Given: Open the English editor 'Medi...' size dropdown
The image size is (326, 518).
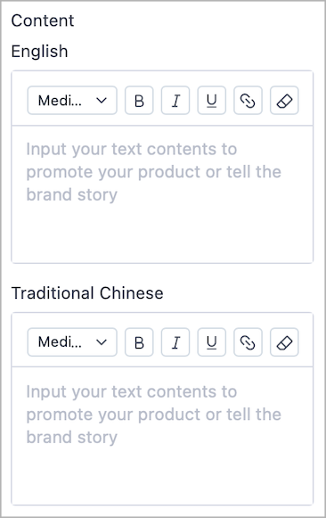Looking at the screenshot, I should (72, 101).
